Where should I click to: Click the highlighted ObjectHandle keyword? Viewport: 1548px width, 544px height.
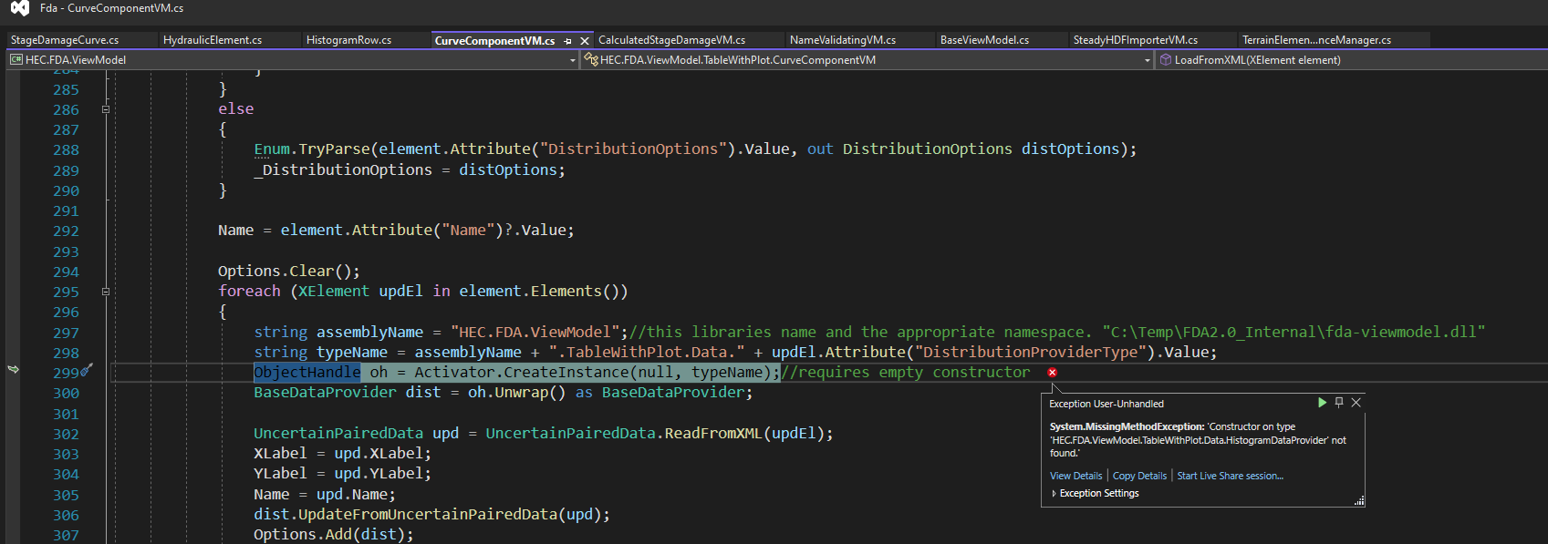(x=306, y=372)
